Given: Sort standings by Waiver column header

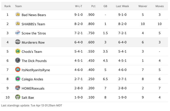Looking at the screenshot, I should point(143,6).
